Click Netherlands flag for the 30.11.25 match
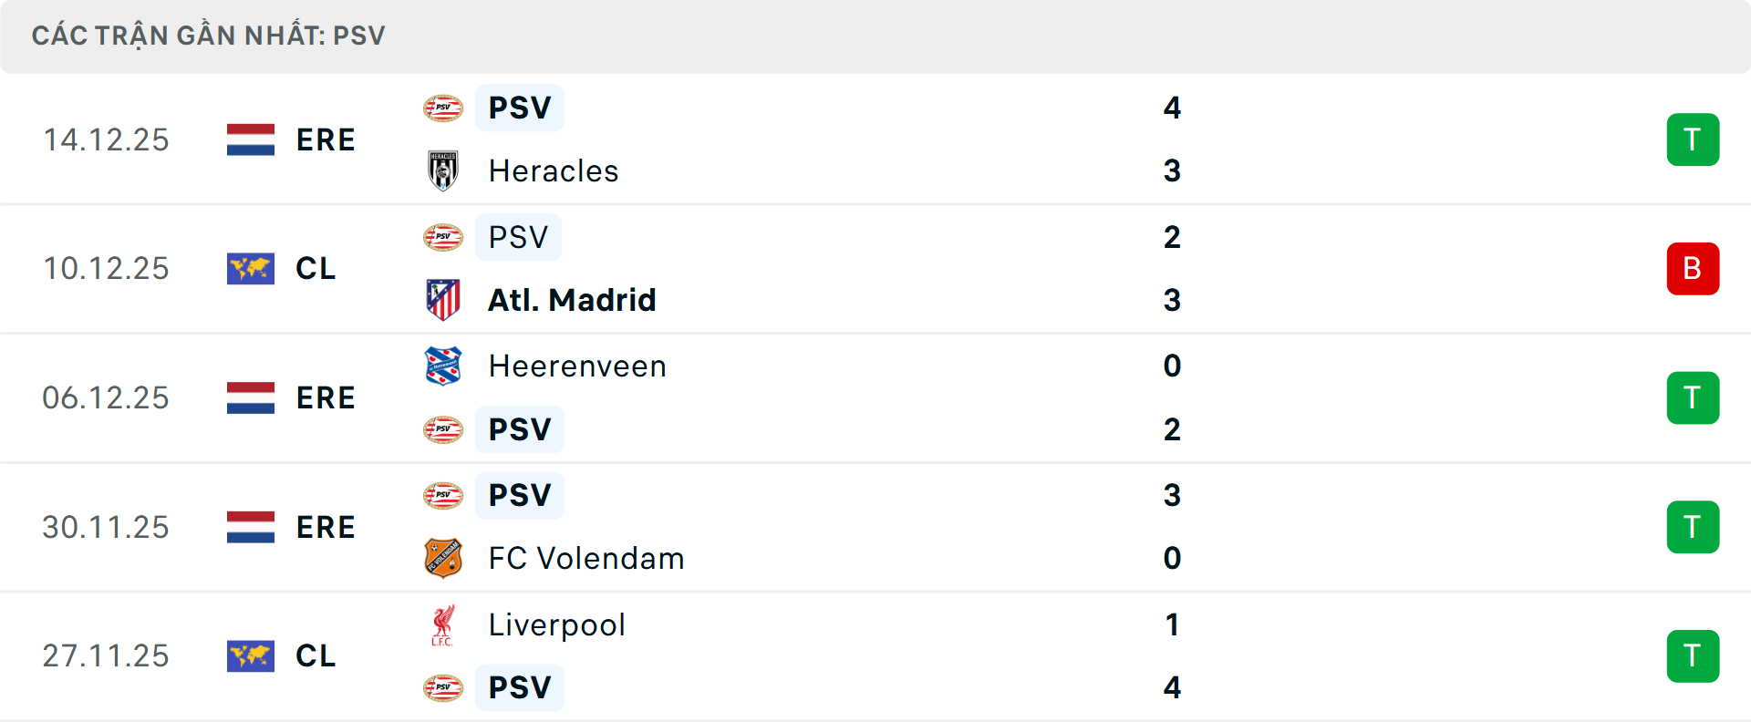The image size is (1751, 722). [x=251, y=527]
